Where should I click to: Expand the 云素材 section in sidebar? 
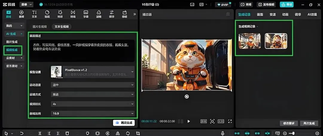tap(14, 58)
